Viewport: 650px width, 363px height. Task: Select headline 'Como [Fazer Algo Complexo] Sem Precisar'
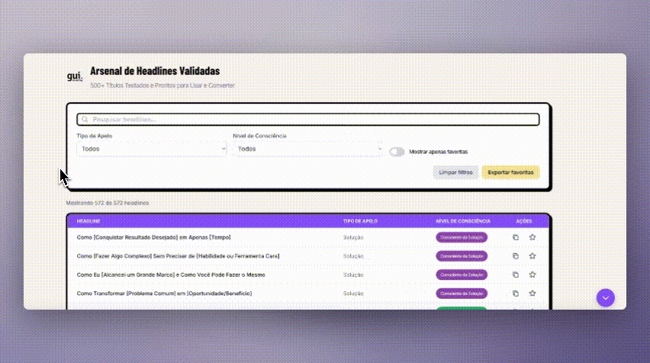click(x=179, y=256)
